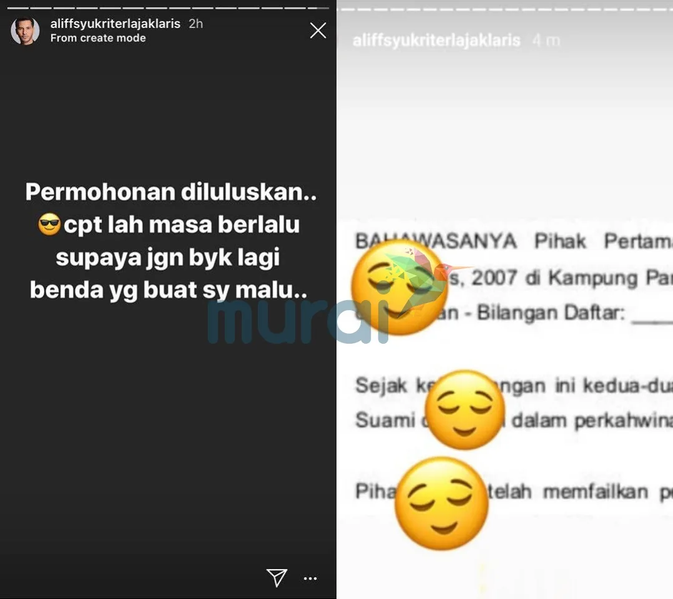
Task: Open the three-dots more options menu
Action: pos(310,578)
